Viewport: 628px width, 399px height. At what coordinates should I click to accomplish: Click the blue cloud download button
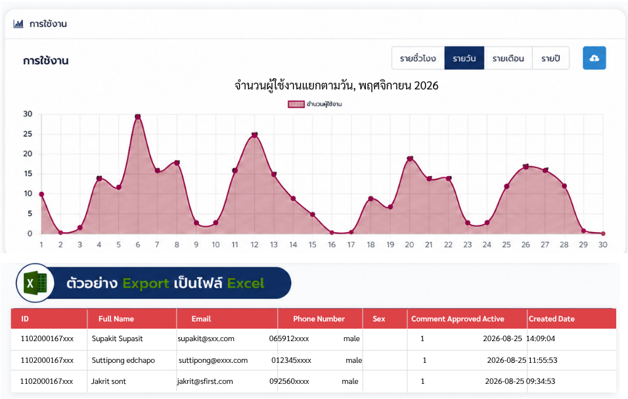click(x=594, y=58)
